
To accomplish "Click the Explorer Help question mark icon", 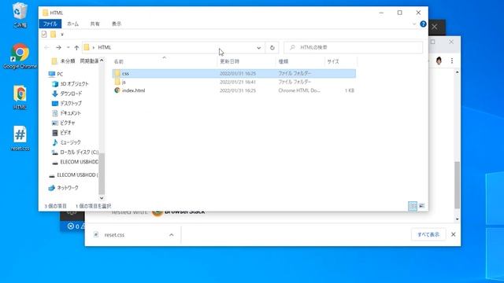I will [x=423, y=24].
